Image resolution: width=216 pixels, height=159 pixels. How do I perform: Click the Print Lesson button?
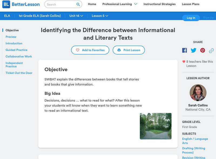[x=129, y=50]
